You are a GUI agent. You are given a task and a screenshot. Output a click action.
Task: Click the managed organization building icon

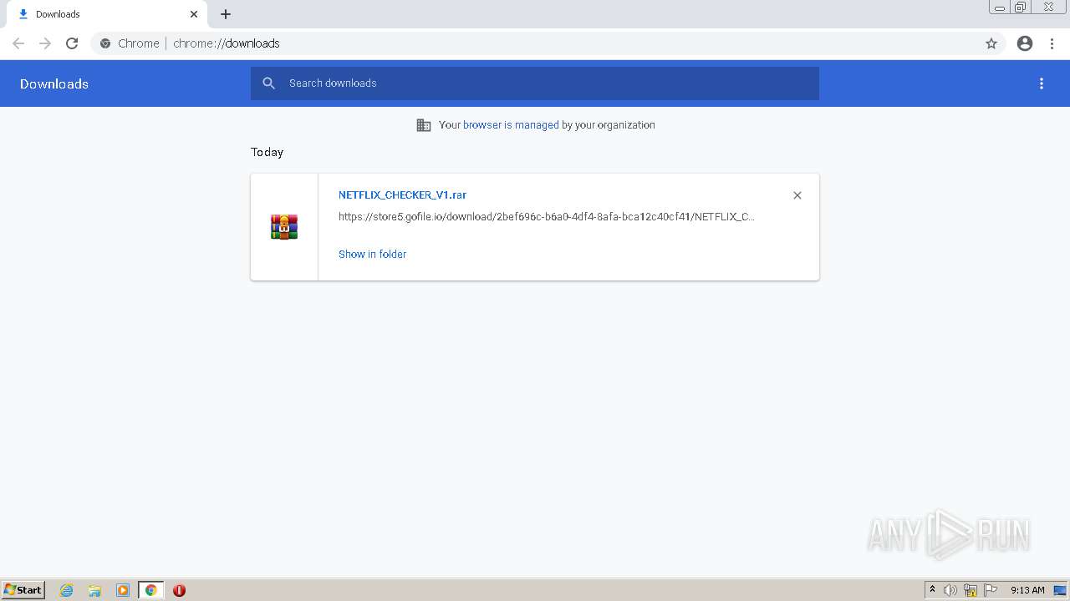coord(424,125)
